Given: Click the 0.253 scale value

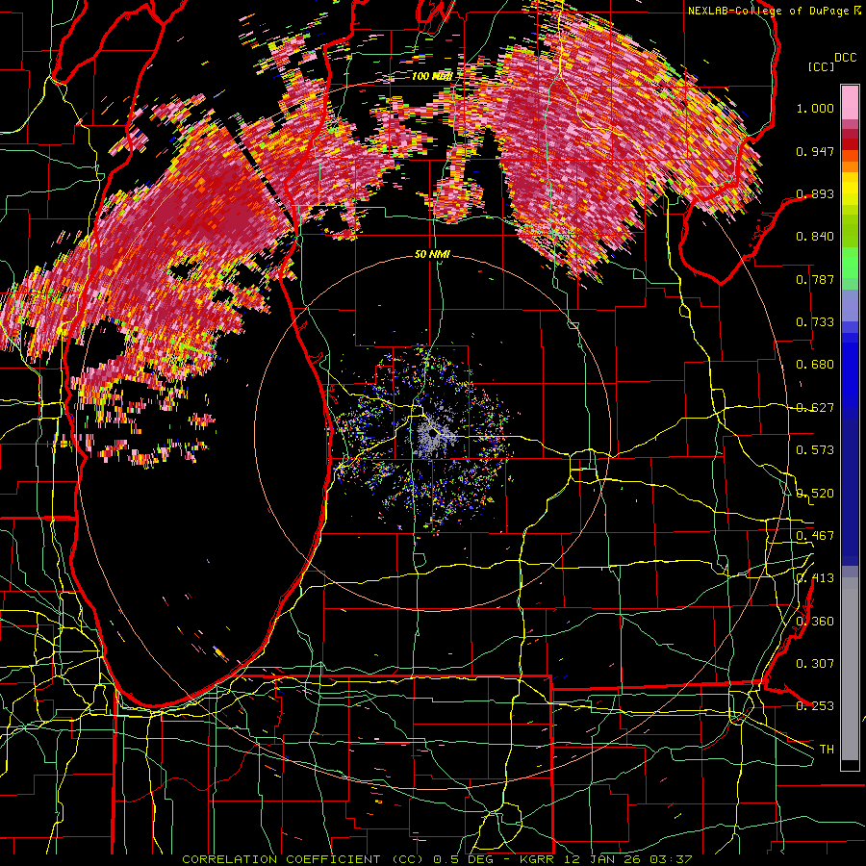Looking at the screenshot, I should point(815,706).
